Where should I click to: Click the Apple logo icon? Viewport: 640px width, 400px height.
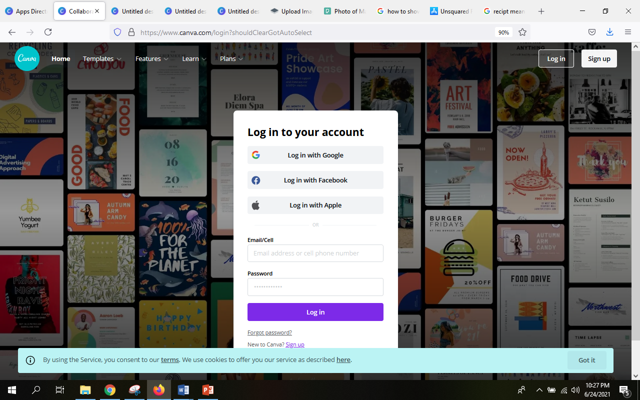(256, 205)
